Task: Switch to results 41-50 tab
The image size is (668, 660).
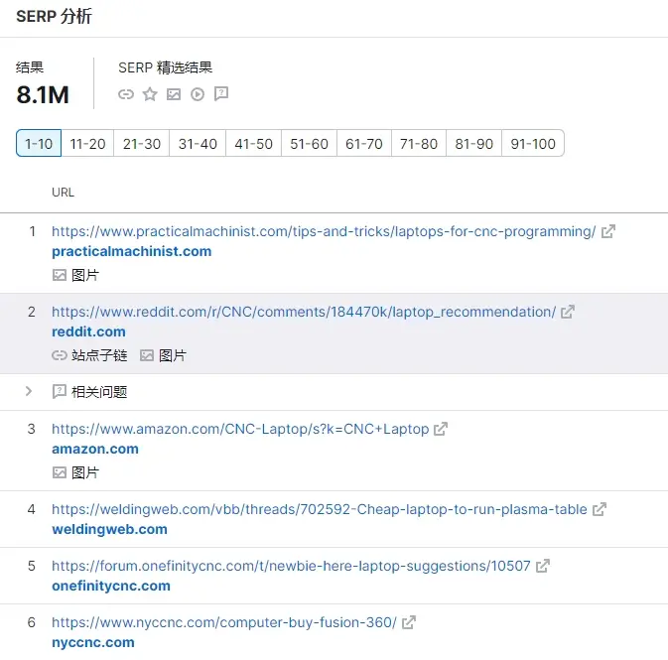Action: 253,143
